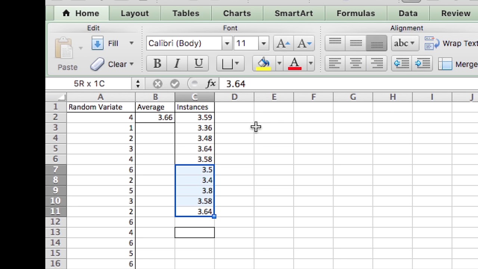478x269 pixels.
Task: Expand the borders dropdown
Action: point(237,64)
